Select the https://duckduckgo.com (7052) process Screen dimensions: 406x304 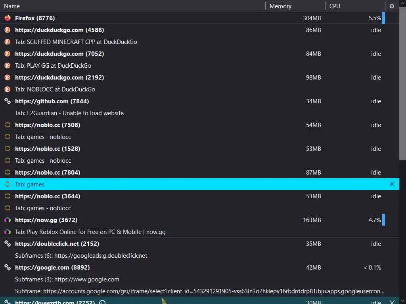200,53
